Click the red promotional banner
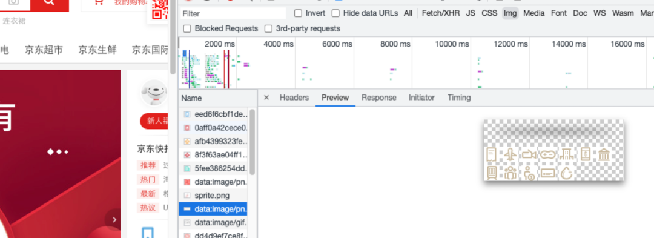 (x=61, y=154)
